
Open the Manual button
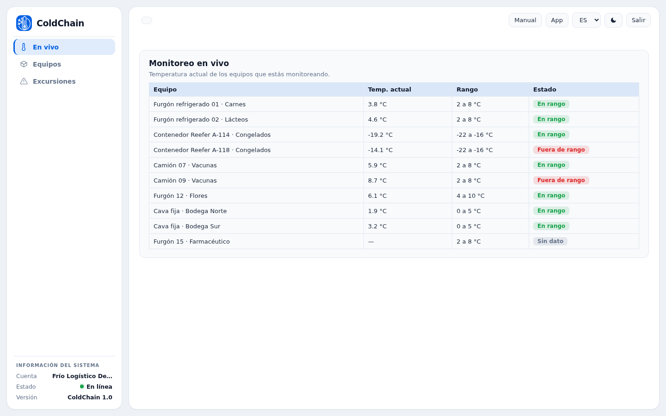point(525,20)
